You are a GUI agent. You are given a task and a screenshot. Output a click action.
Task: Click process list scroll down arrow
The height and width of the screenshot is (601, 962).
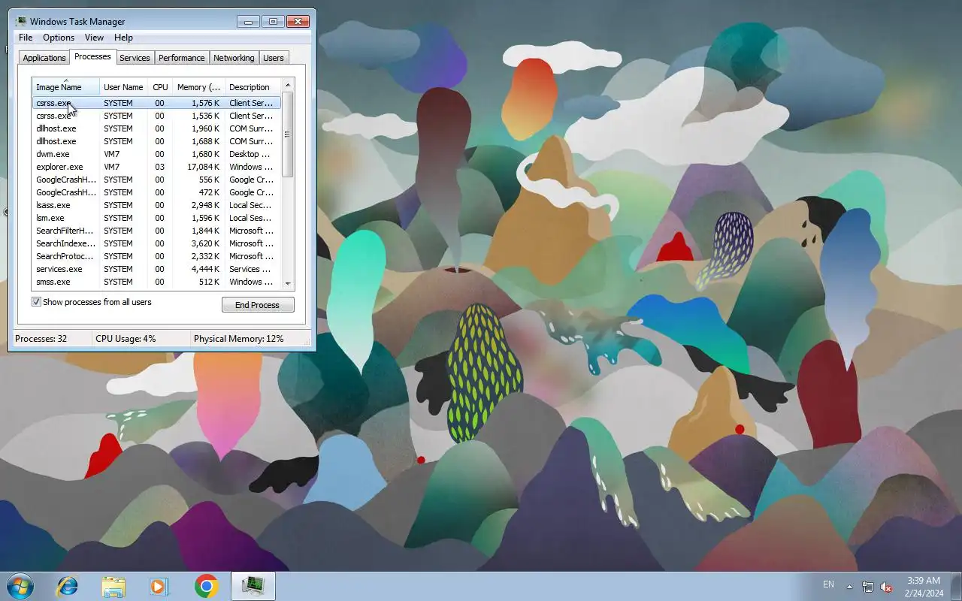287,283
